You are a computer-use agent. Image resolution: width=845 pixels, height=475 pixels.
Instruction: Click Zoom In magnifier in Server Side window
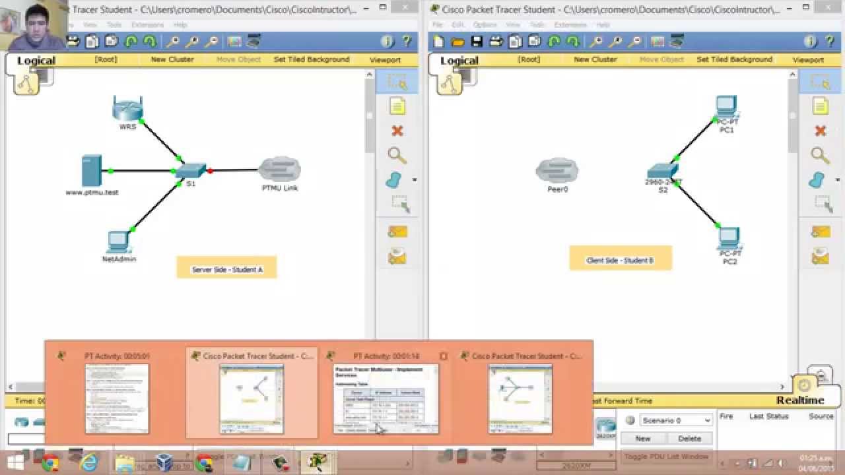click(173, 42)
